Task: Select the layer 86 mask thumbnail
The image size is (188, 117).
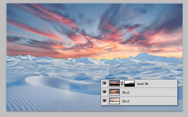Action: (x=130, y=83)
